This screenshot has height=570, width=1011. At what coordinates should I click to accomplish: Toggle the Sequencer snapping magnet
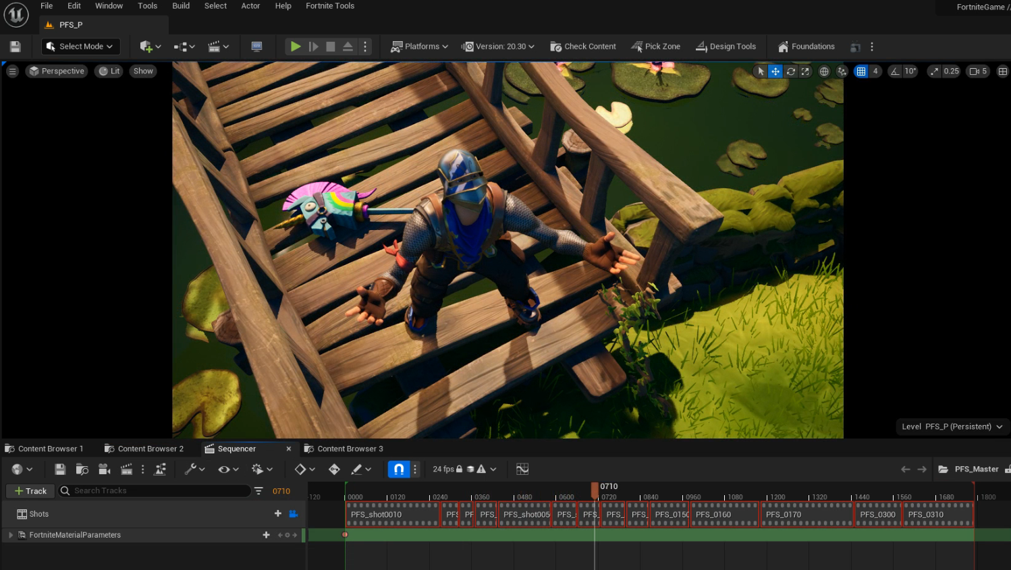pyautogui.click(x=398, y=469)
